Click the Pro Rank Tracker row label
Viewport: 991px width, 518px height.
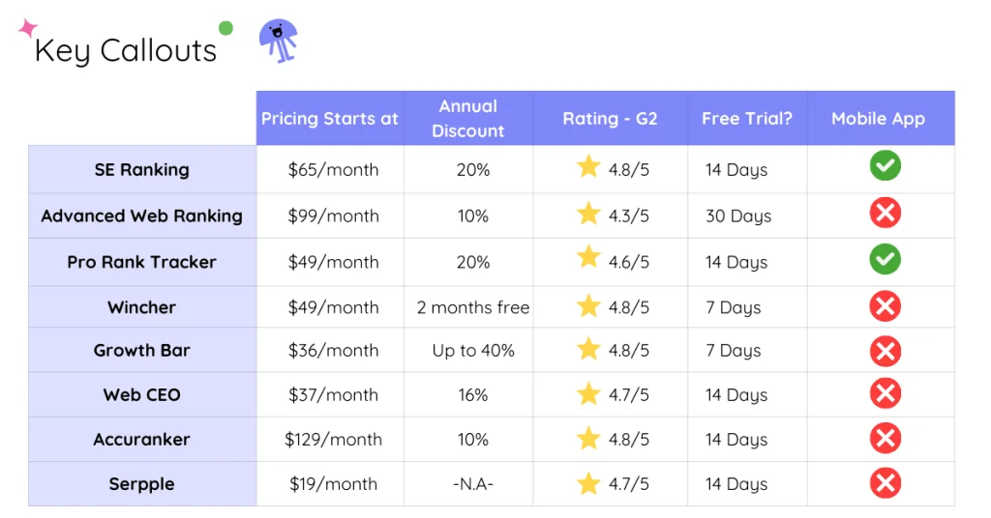coord(141,262)
